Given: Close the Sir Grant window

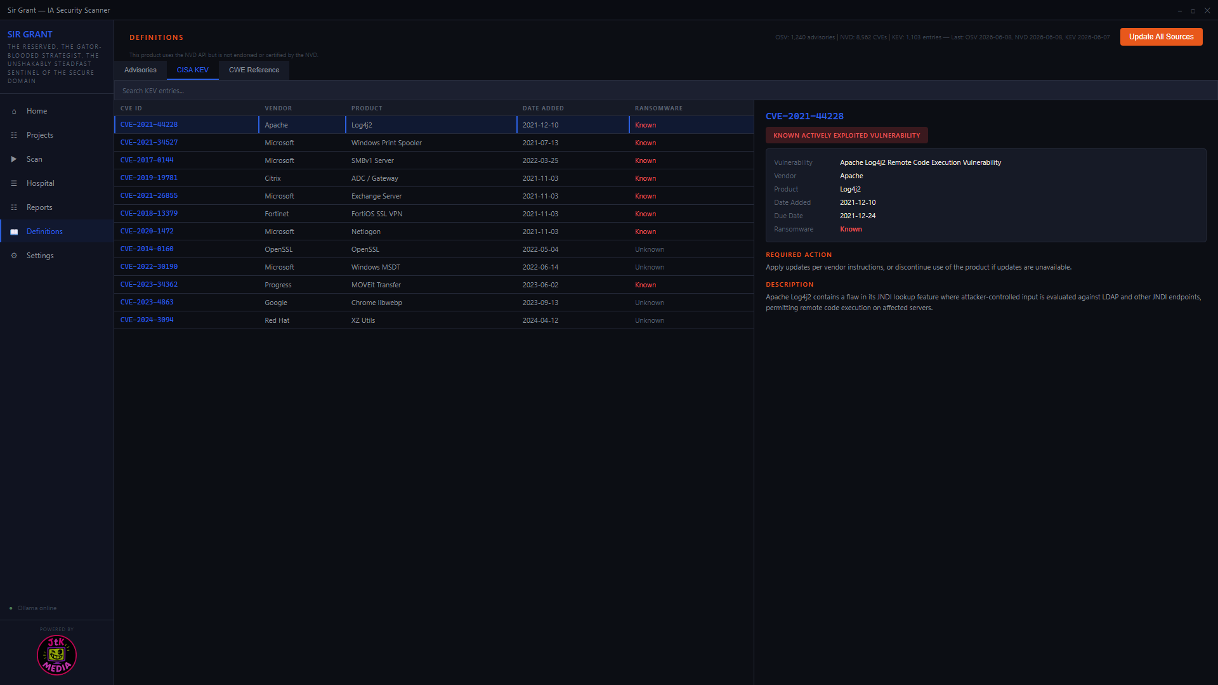Looking at the screenshot, I should coord(1207,11).
